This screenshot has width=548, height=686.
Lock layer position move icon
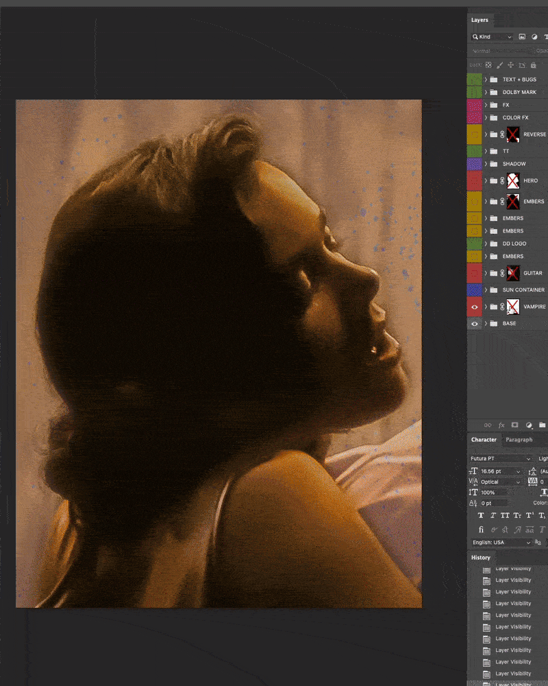pyautogui.click(x=510, y=64)
